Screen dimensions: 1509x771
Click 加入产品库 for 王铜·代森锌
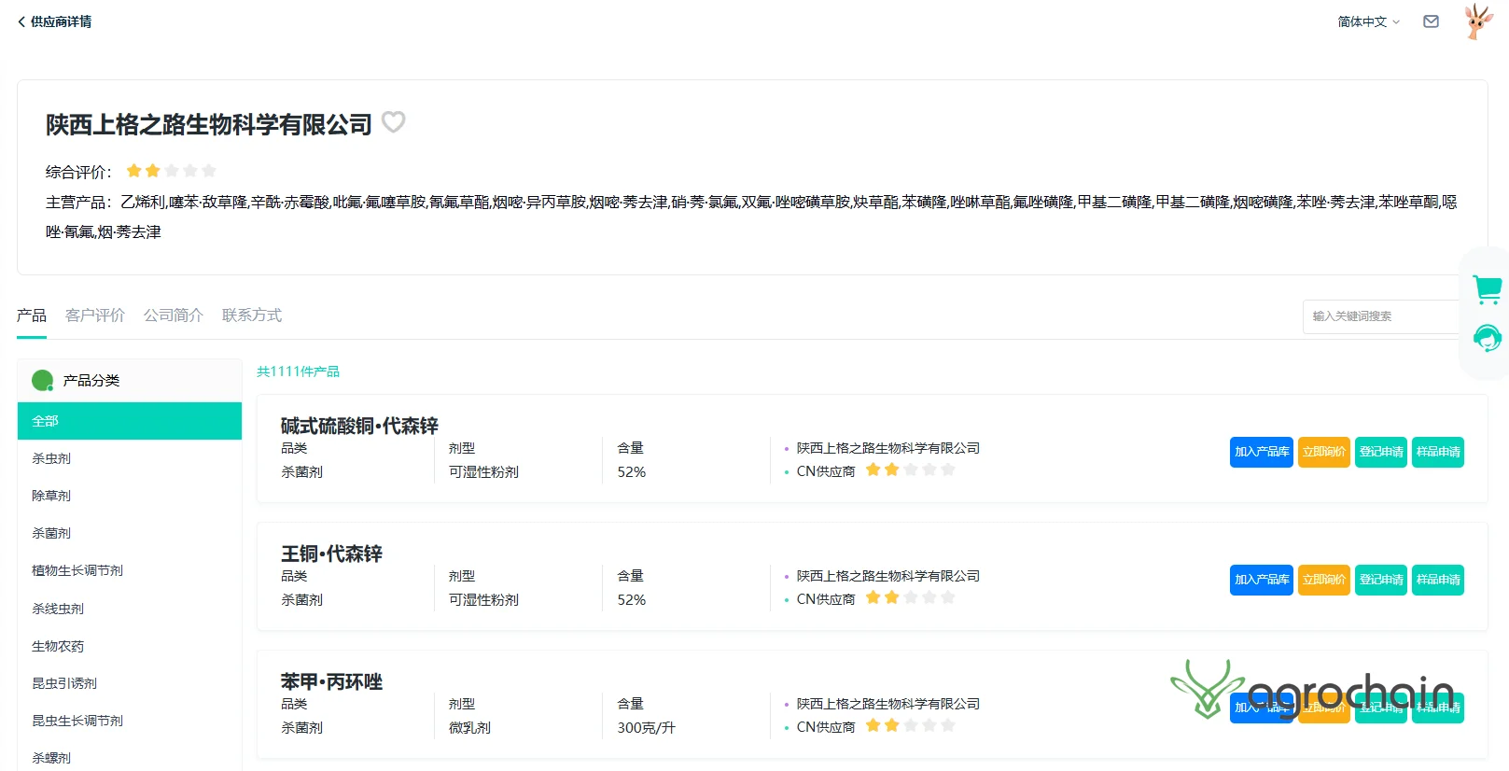1262,580
